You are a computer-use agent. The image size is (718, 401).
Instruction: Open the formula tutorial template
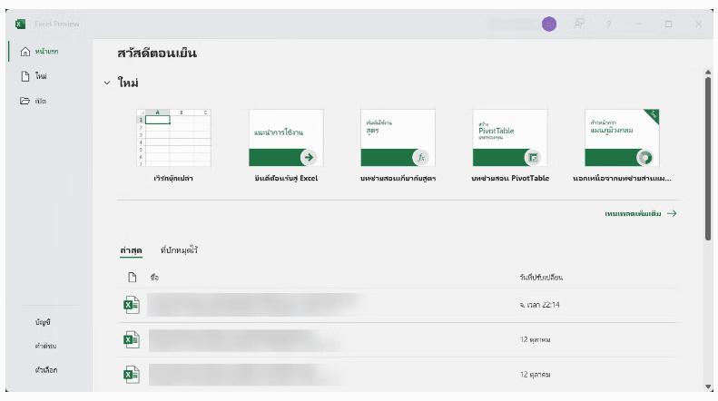click(x=398, y=138)
